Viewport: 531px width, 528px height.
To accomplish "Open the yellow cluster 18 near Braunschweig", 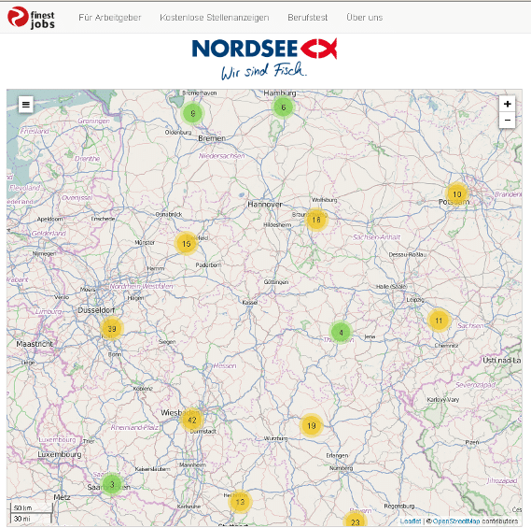I will [x=316, y=220].
